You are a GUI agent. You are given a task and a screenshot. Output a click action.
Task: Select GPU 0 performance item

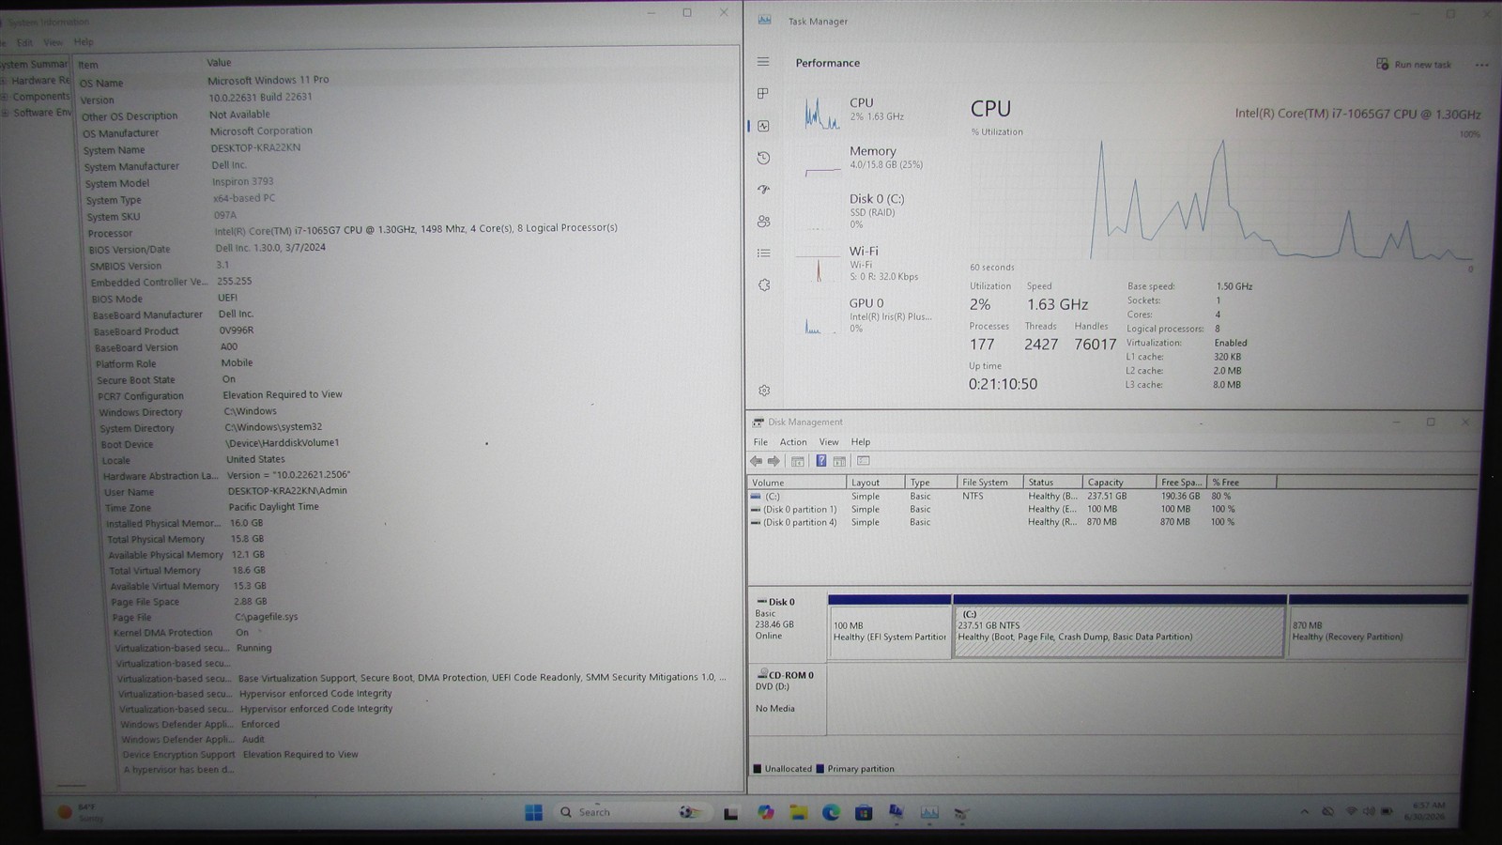pos(866,315)
